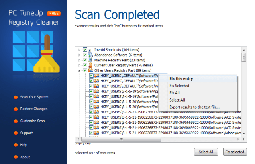Click the users icon of HKEY_USERS\.DEFAULT\Software\Te entry
255x164 pixels.
tap(96, 81)
